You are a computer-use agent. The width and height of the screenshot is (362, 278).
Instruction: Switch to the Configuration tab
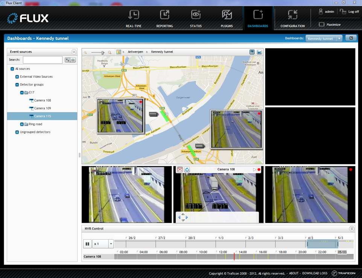pyautogui.click(x=292, y=18)
